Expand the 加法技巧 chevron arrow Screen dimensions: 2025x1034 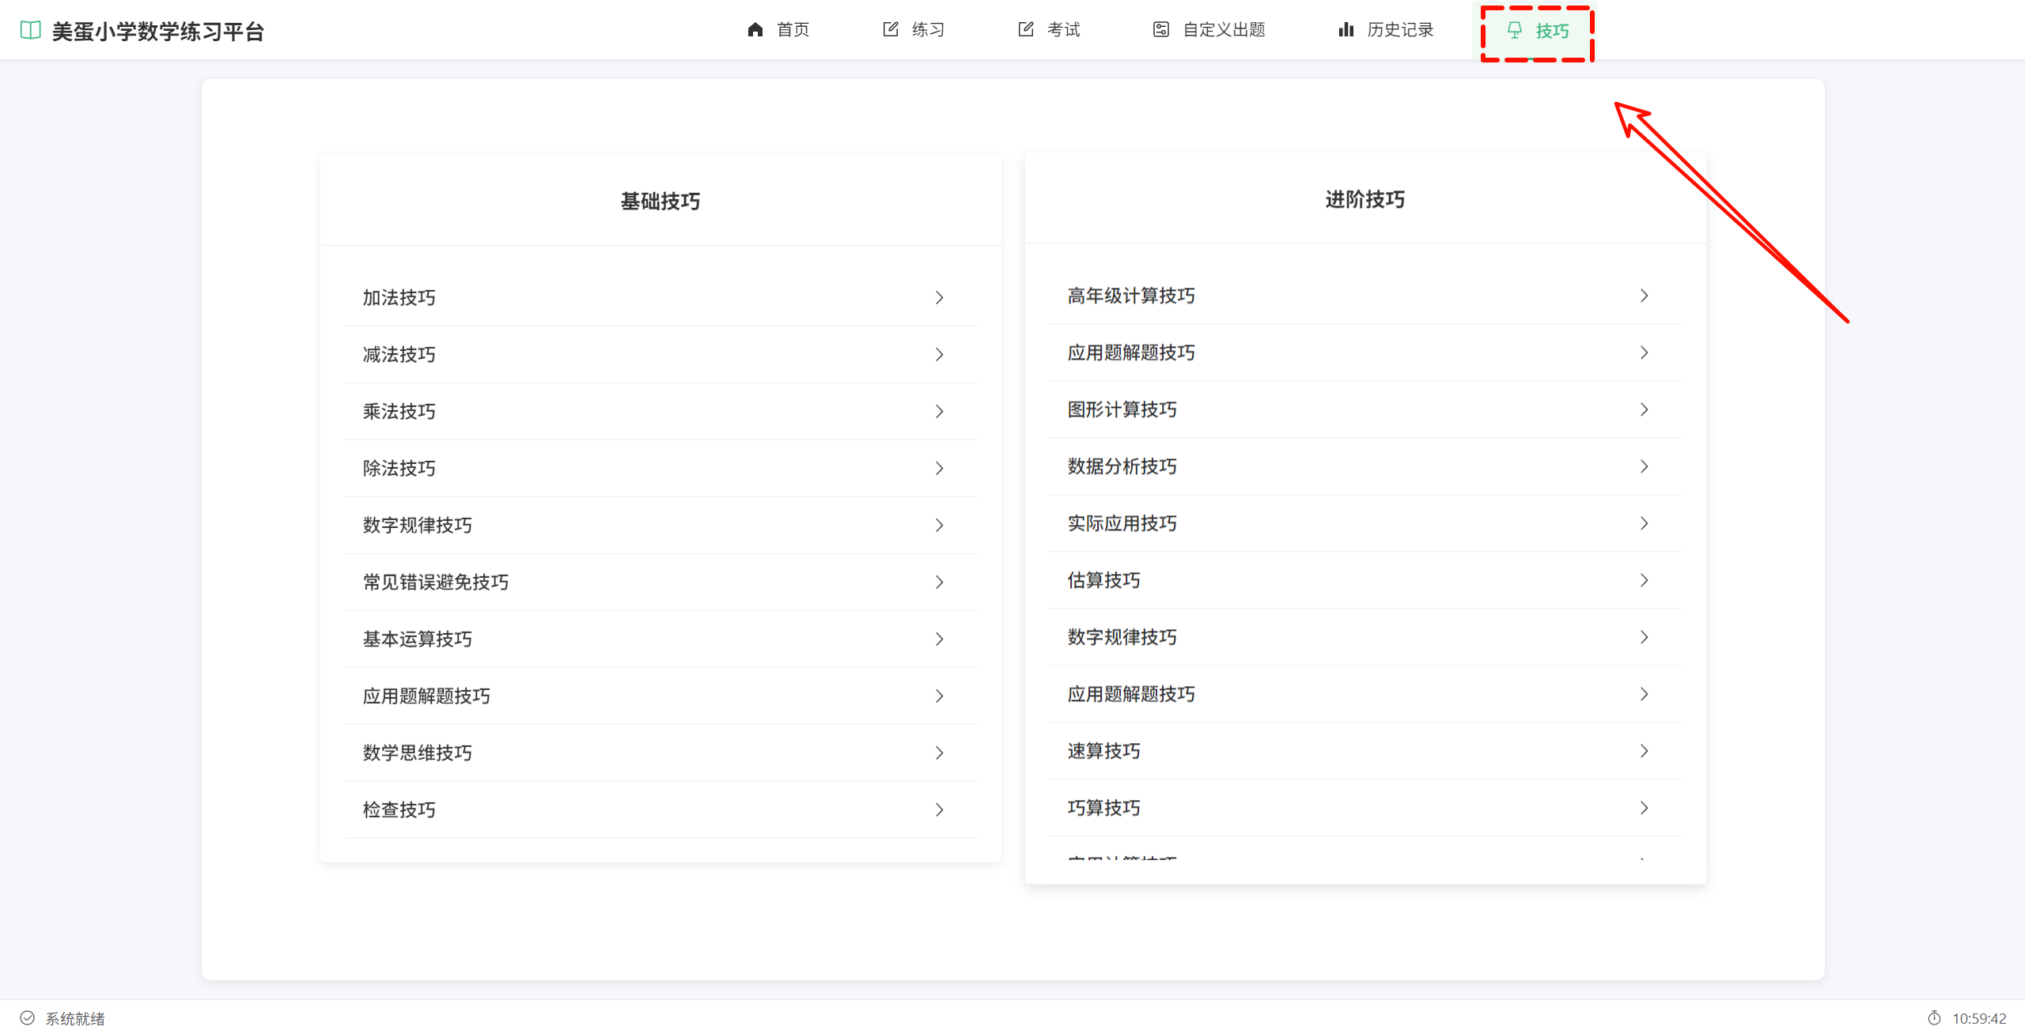point(939,298)
